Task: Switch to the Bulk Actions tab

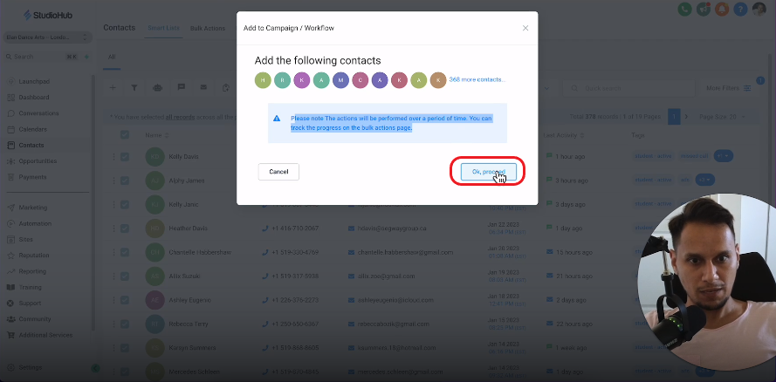Action: pyautogui.click(x=208, y=28)
